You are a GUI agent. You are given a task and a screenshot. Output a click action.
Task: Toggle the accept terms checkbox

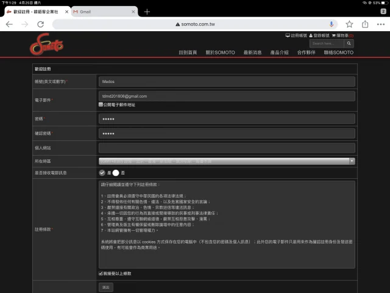pos(101,273)
